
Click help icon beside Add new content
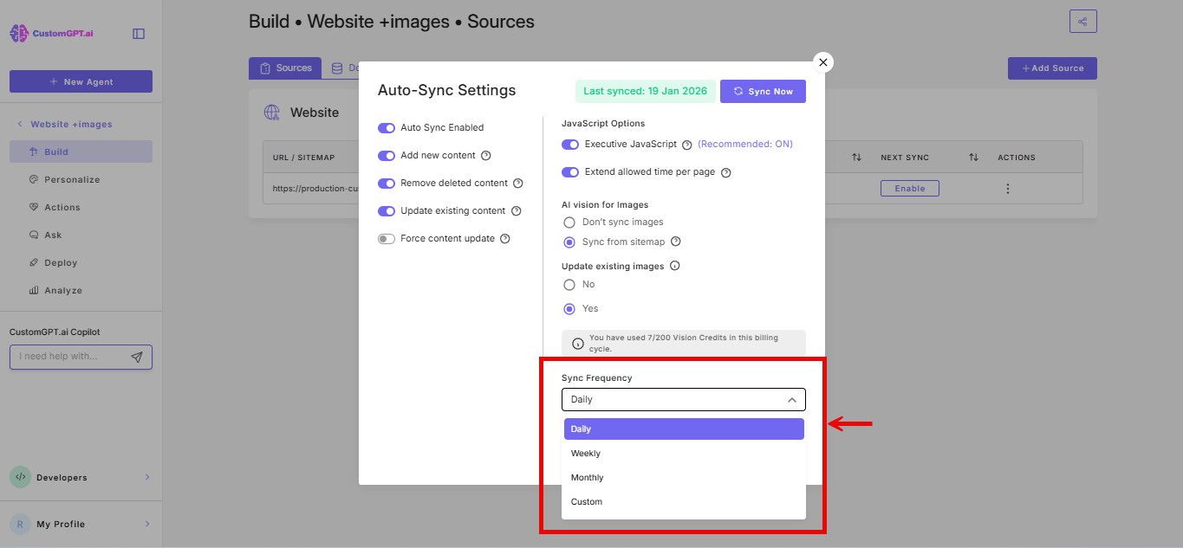click(486, 156)
